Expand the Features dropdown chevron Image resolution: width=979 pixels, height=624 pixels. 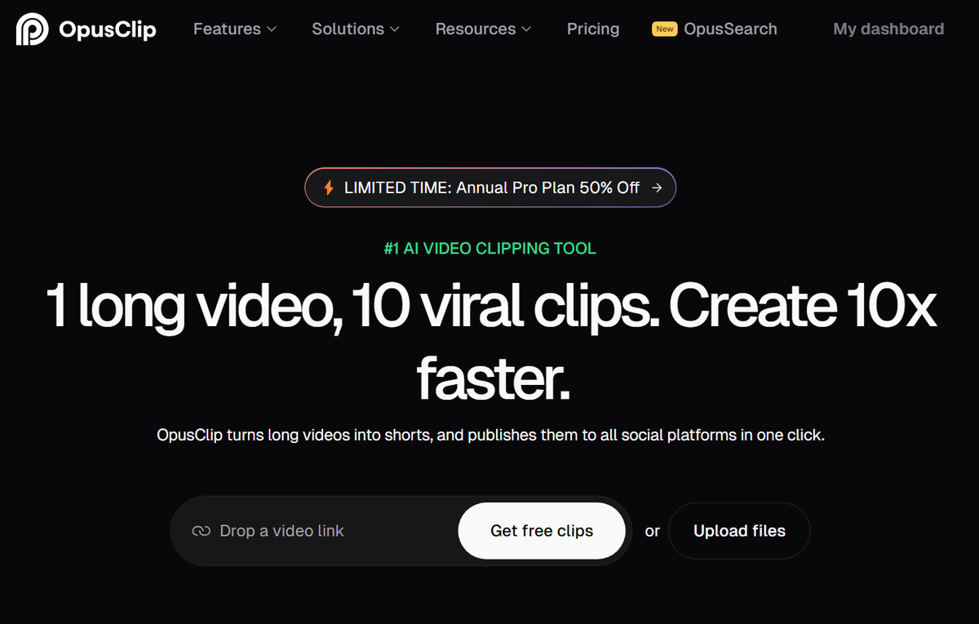pyautogui.click(x=272, y=29)
